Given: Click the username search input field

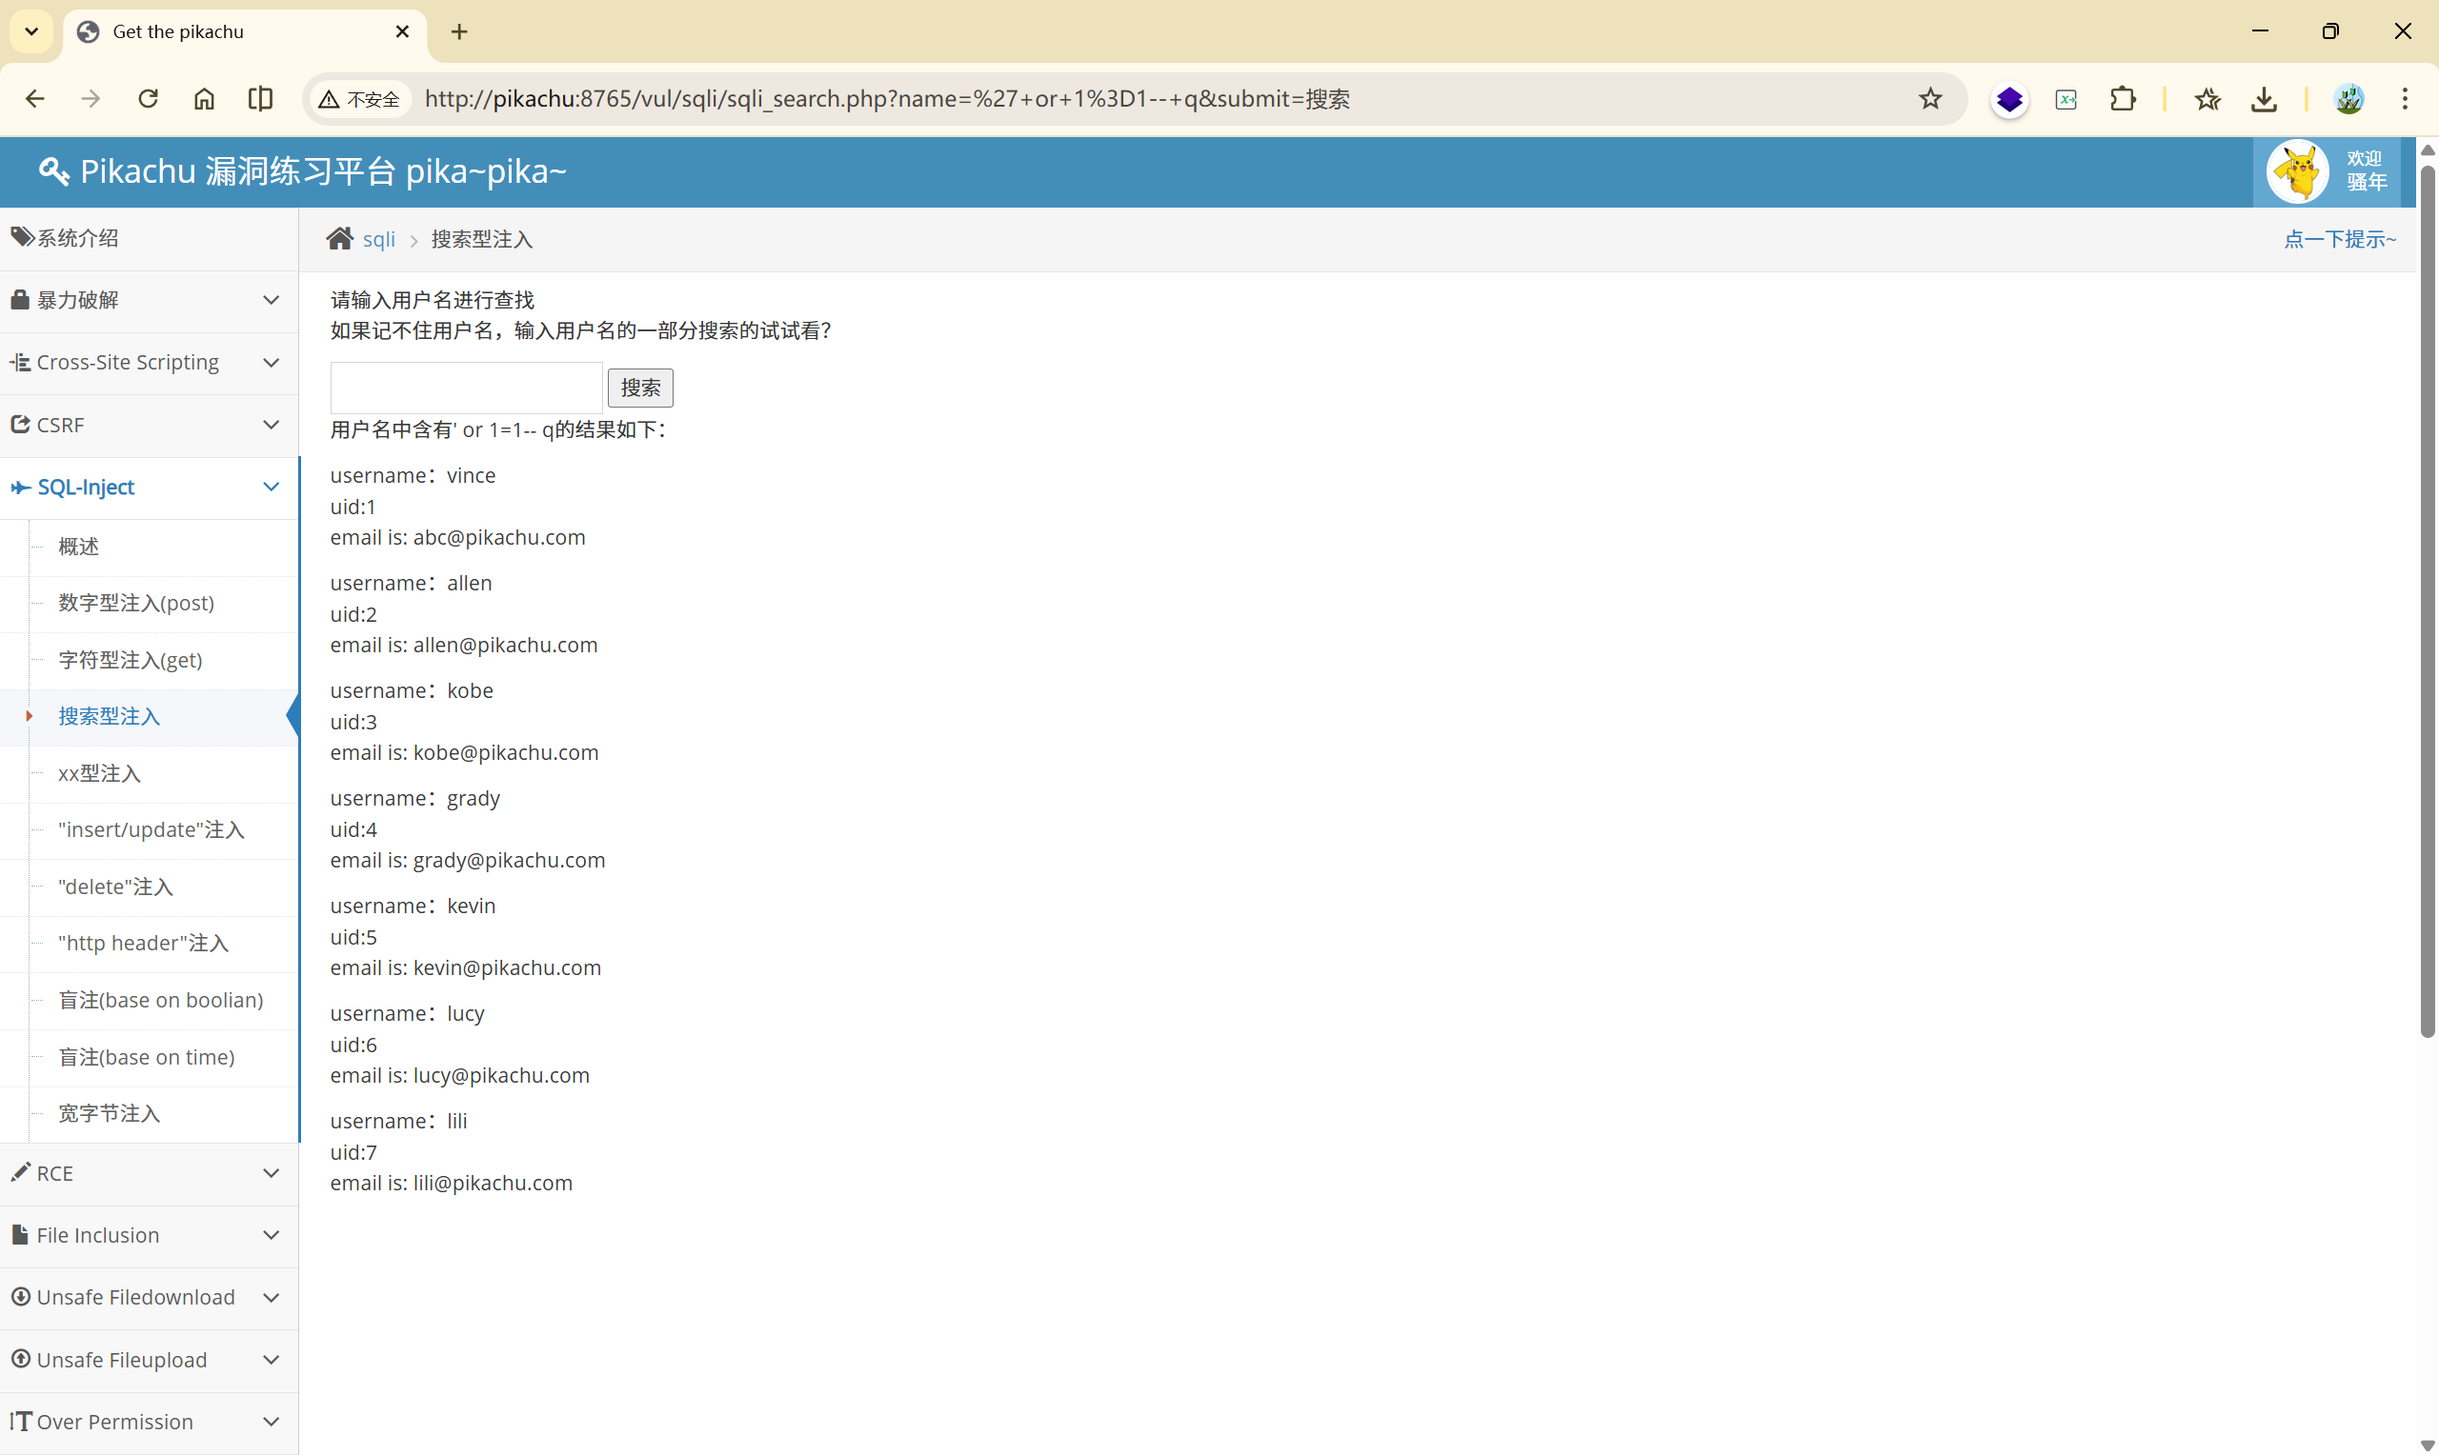Looking at the screenshot, I should [466, 388].
